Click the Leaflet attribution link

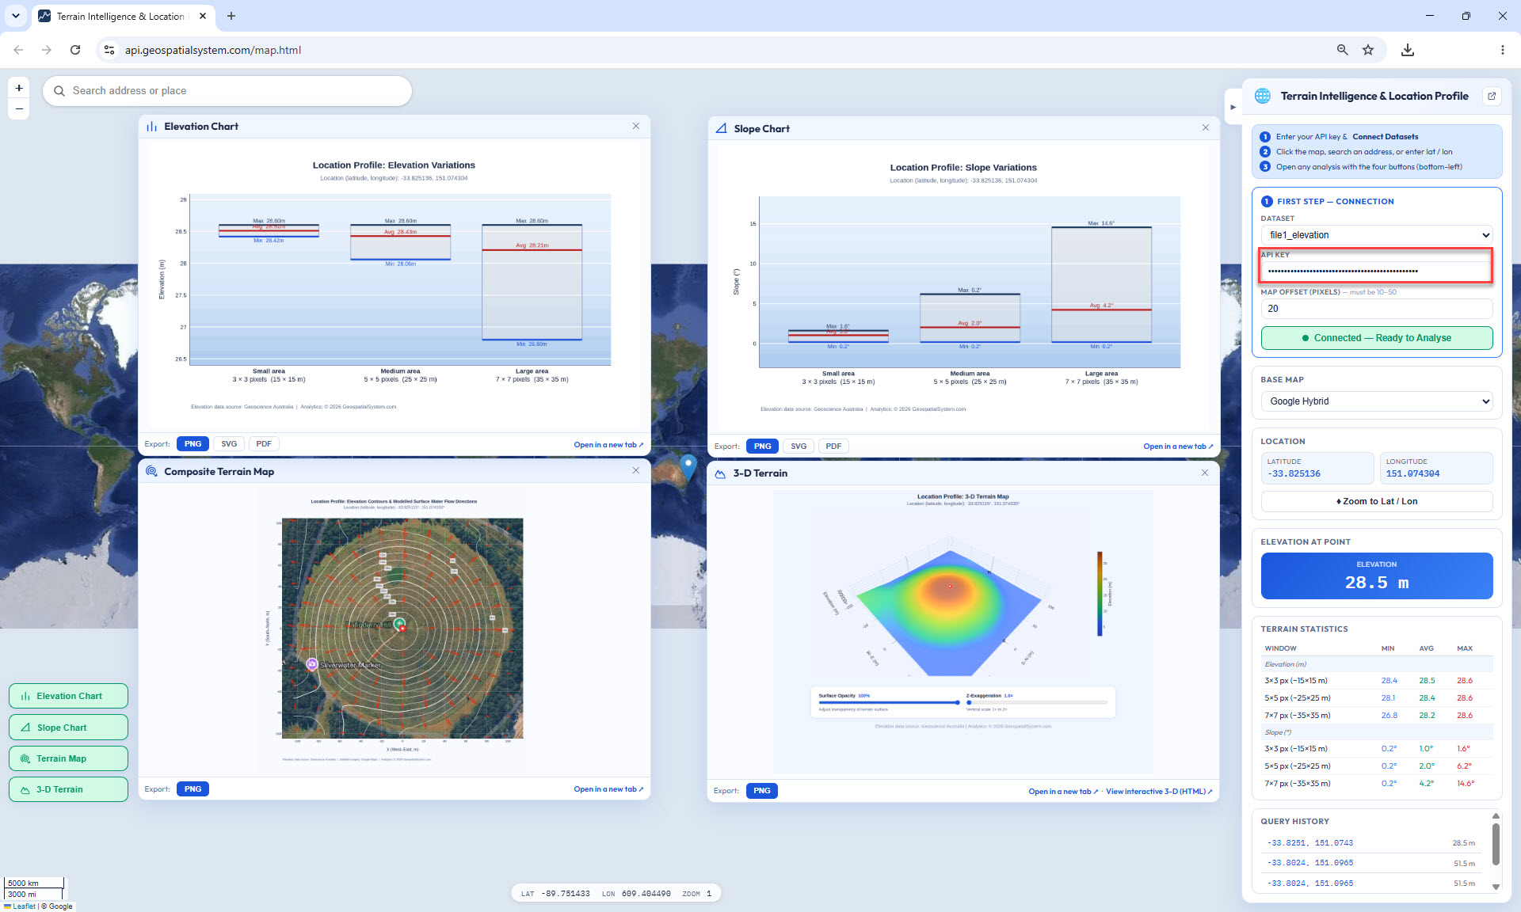[24, 906]
